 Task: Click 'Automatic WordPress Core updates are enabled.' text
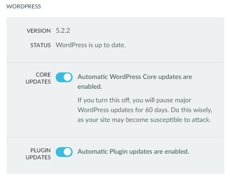(x=135, y=82)
